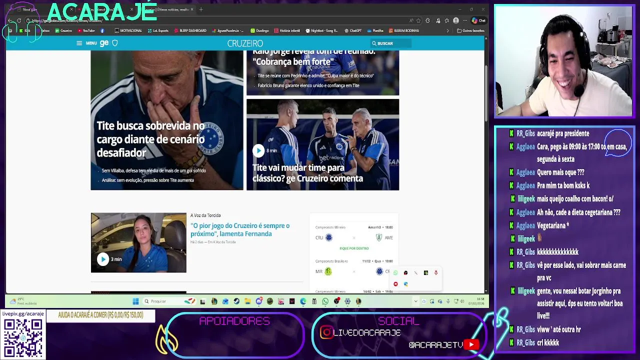Collapse the system tray hidden icons chevron
640x360 pixels.
pyautogui.click(x=415, y=301)
